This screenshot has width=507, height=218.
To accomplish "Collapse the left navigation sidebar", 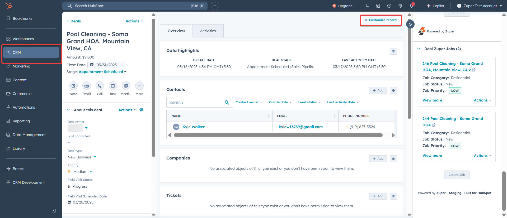I will coord(54,211).
